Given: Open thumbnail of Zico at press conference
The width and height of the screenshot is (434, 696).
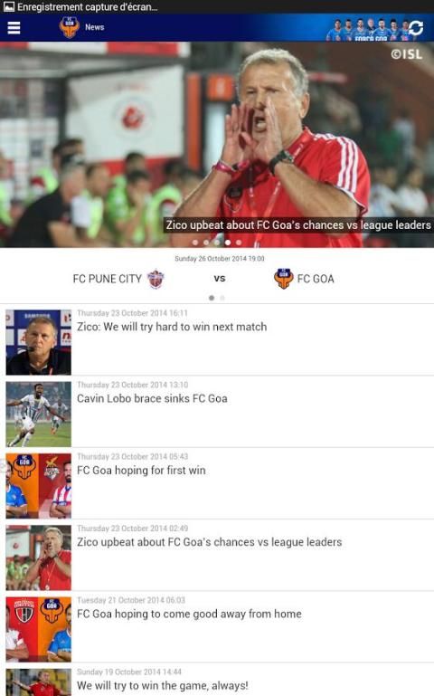Looking at the screenshot, I should (x=39, y=342).
